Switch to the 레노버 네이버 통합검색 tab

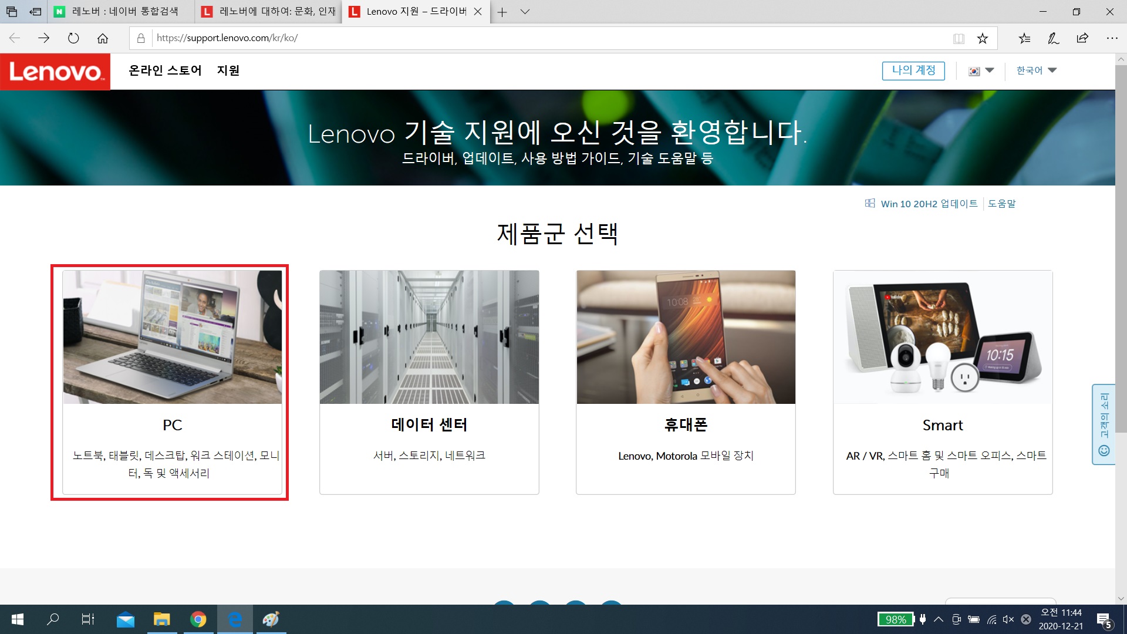122,11
